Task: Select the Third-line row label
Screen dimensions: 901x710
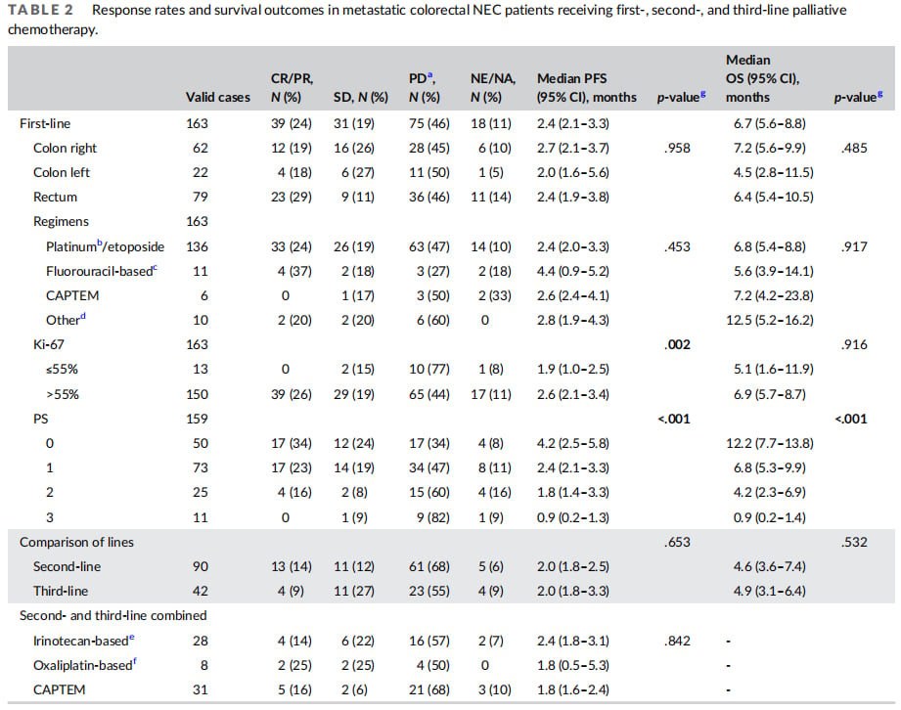Action: coord(61,591)
